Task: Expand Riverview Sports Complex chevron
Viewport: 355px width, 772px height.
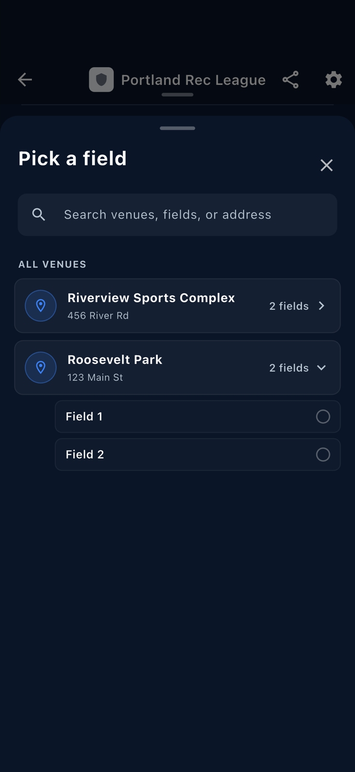Action: tap(322, 306)
